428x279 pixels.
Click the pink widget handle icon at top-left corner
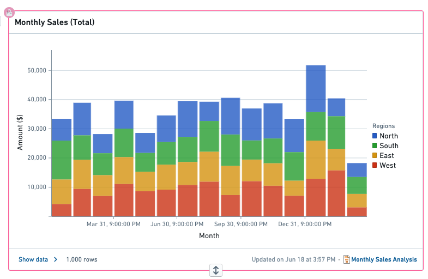point(9,13)
